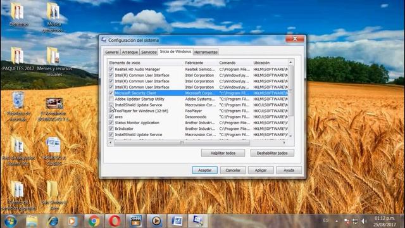Viewport: 405px width, 228px height.
Task: Confirm with the Aceptar button
Action: point(204,170)
